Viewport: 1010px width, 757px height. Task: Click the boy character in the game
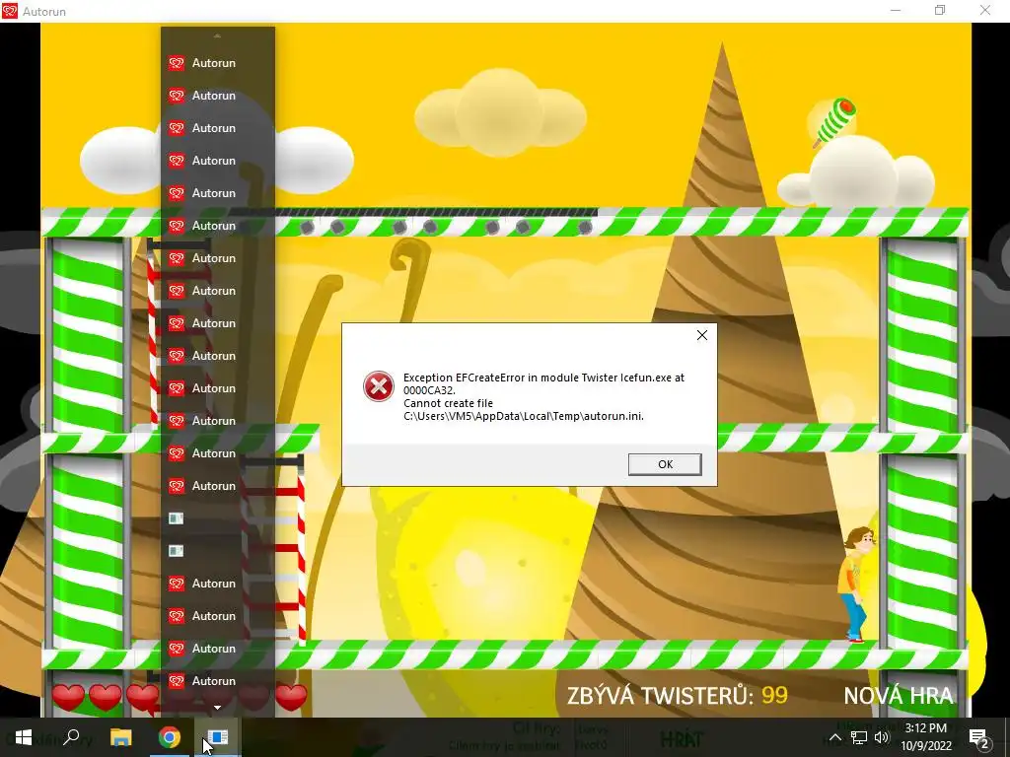857,585
